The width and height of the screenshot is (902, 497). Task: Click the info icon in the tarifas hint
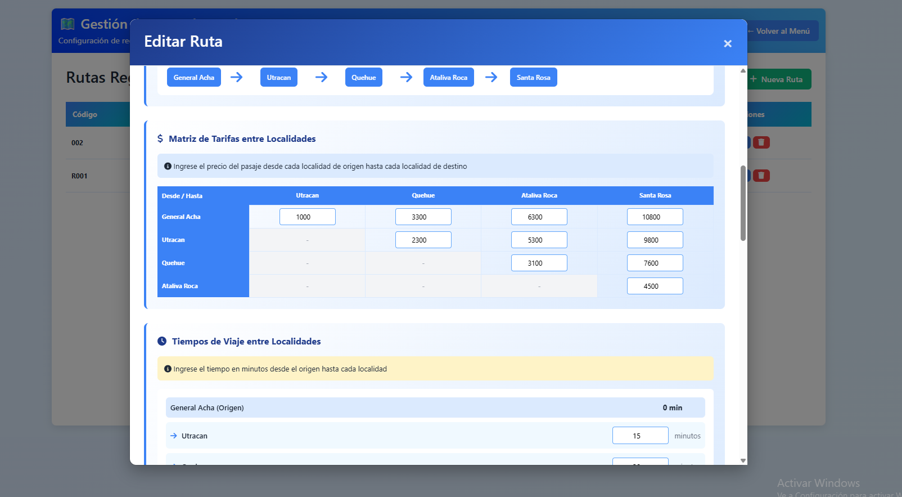168,166
